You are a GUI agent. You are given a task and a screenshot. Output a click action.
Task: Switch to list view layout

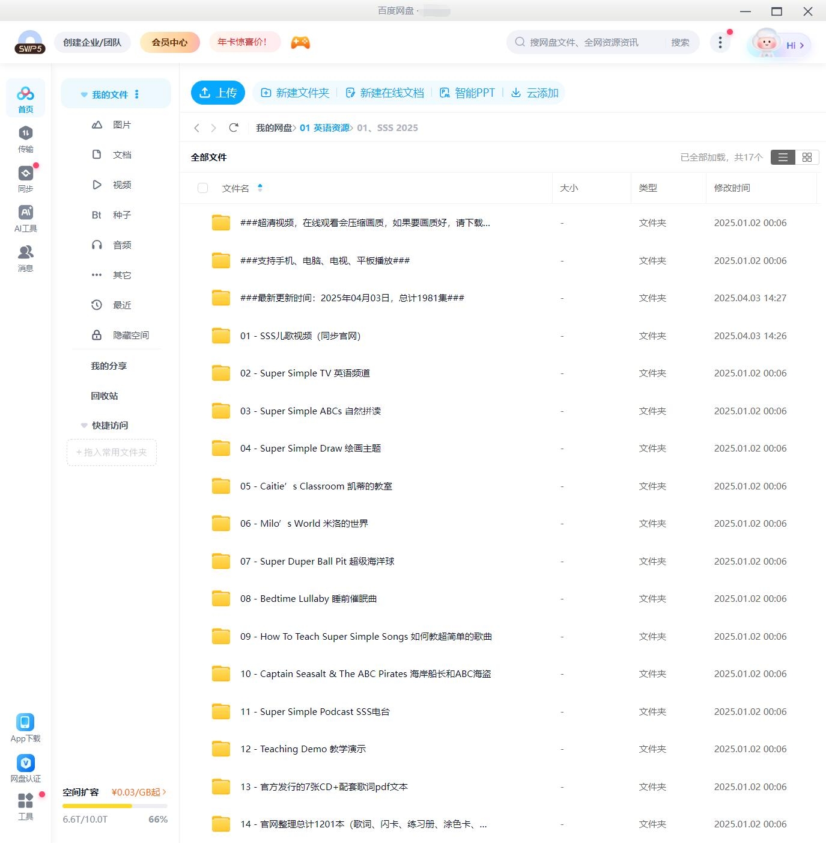783,157
